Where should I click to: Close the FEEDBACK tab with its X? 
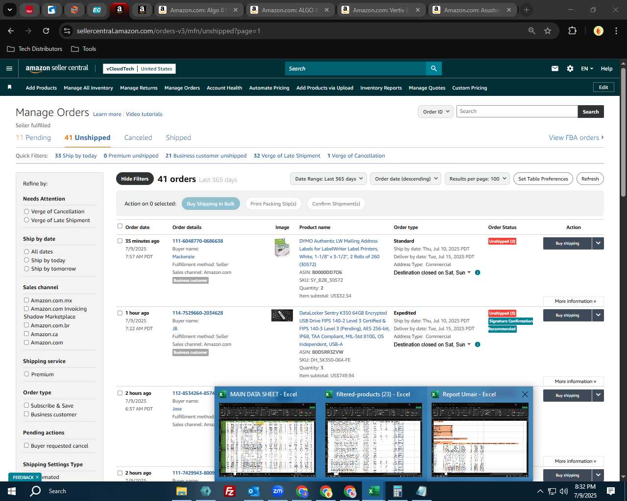tap(37, 477)
